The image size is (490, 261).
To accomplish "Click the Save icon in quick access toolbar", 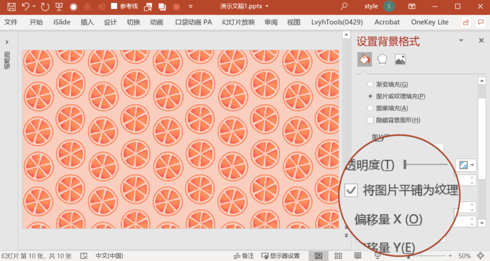I will pos(11,6).
